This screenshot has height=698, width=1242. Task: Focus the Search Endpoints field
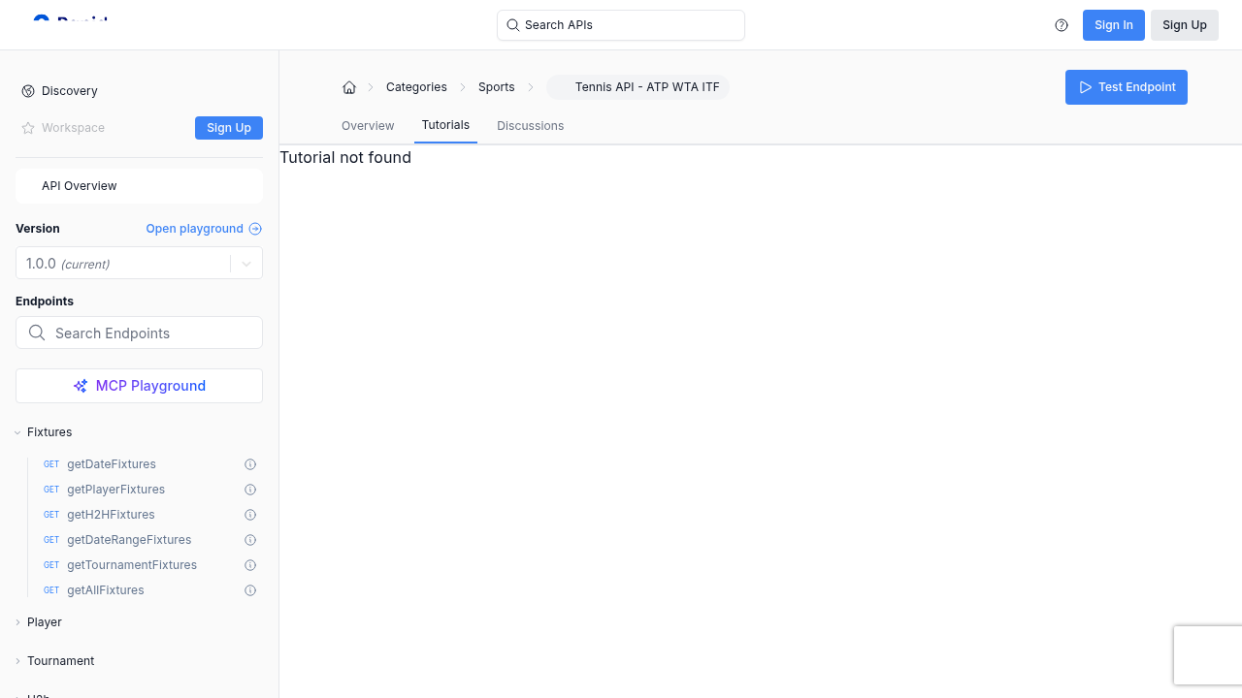click(139, 333)
